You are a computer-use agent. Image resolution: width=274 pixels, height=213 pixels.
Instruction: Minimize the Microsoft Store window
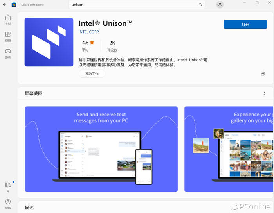point(245,2)
